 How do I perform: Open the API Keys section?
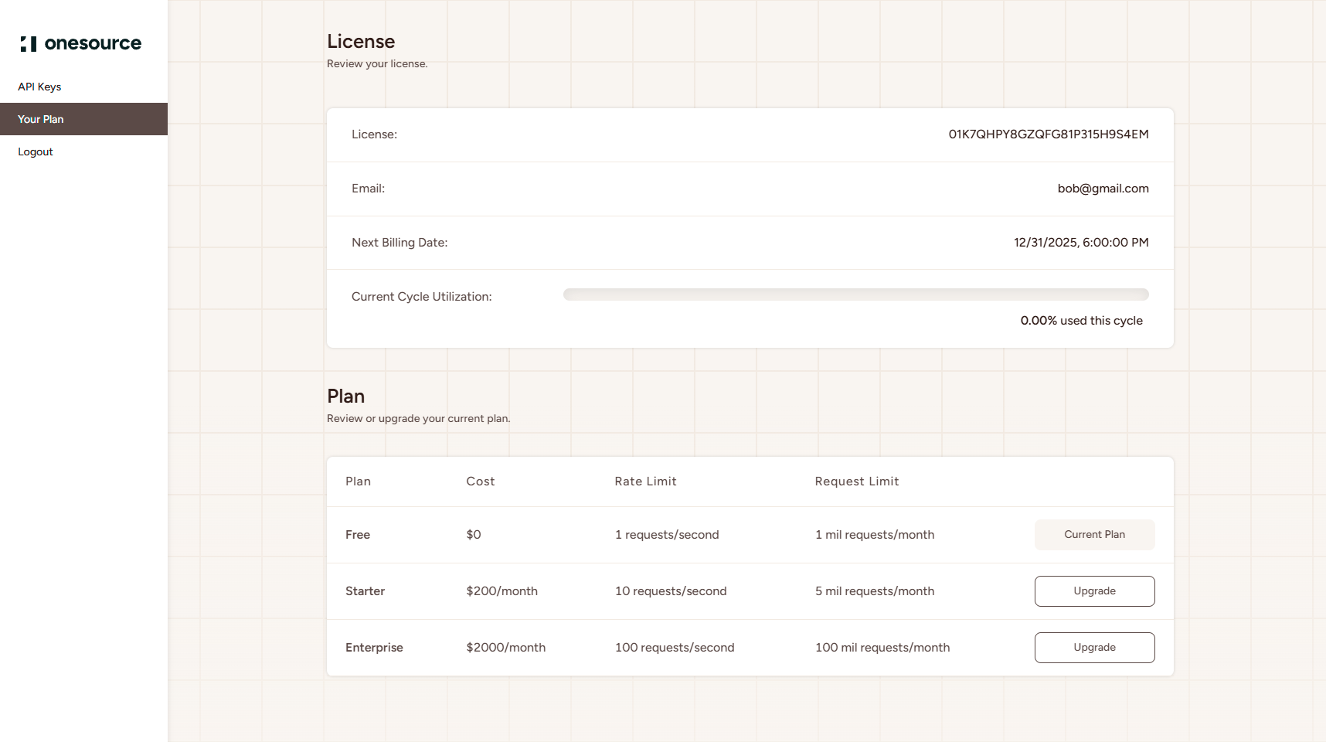click(x=39, y=87)
